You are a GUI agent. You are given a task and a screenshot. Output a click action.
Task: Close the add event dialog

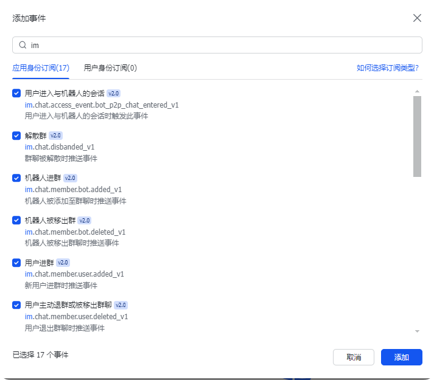pyautogui.click(x=417, y=18)
